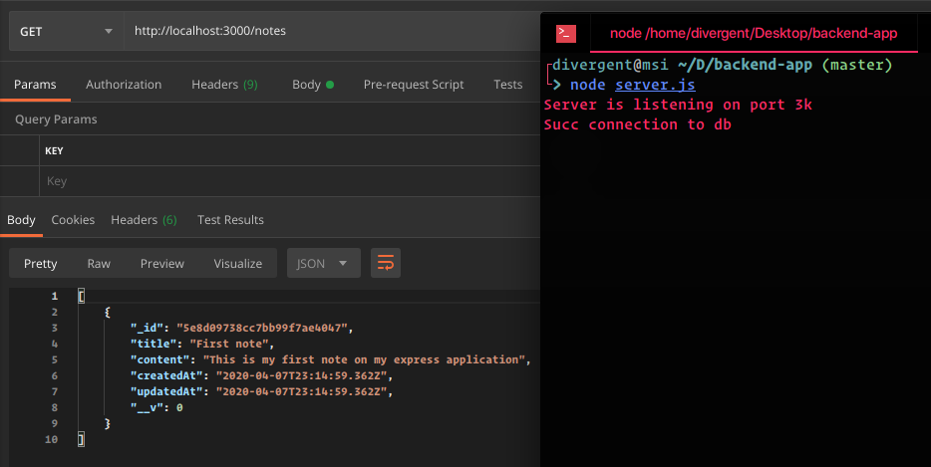The image size is (931, 467).
Task: Open the request Headers (9) tab
Action: pyautogui.click(x=224, y=85)
